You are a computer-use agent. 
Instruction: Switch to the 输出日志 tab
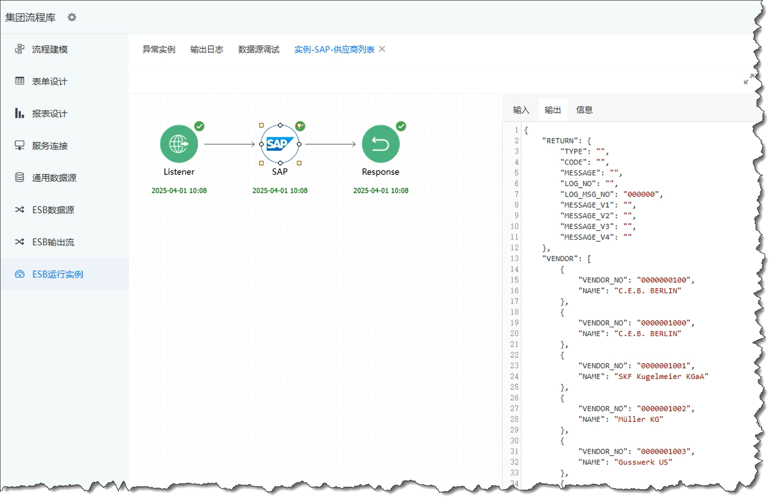(206, 49)
